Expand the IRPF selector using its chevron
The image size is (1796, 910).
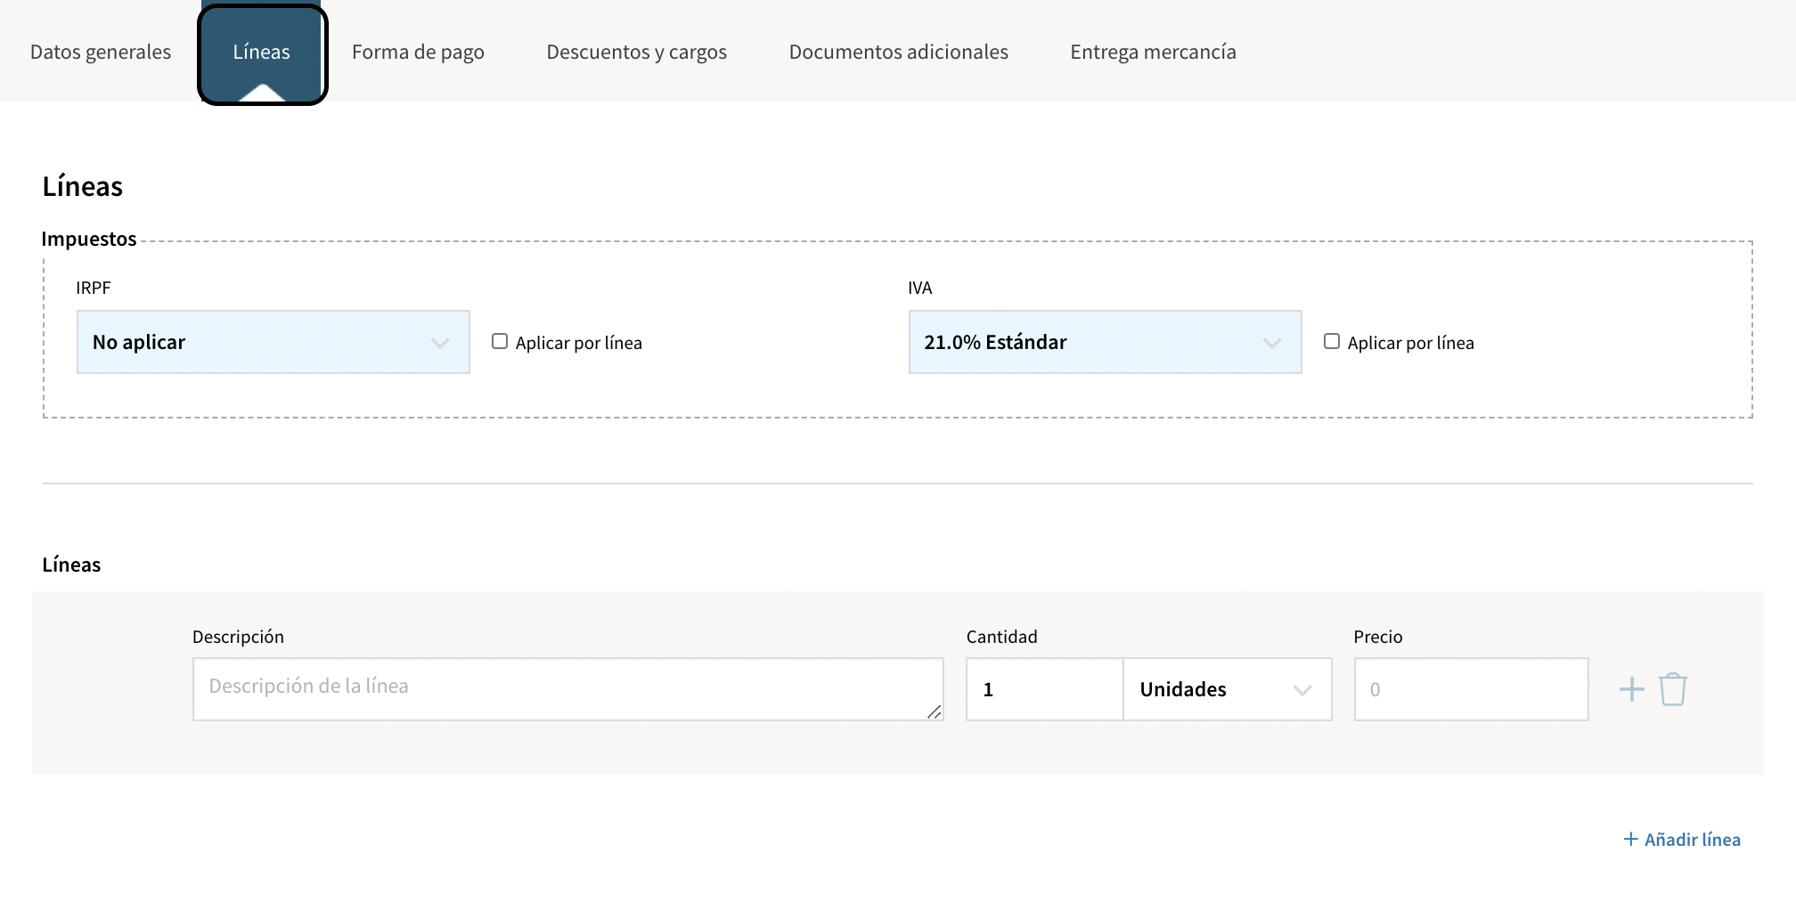coord(439,342)
